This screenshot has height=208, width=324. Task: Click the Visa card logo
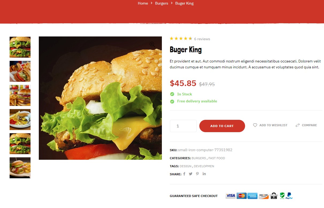231,196
